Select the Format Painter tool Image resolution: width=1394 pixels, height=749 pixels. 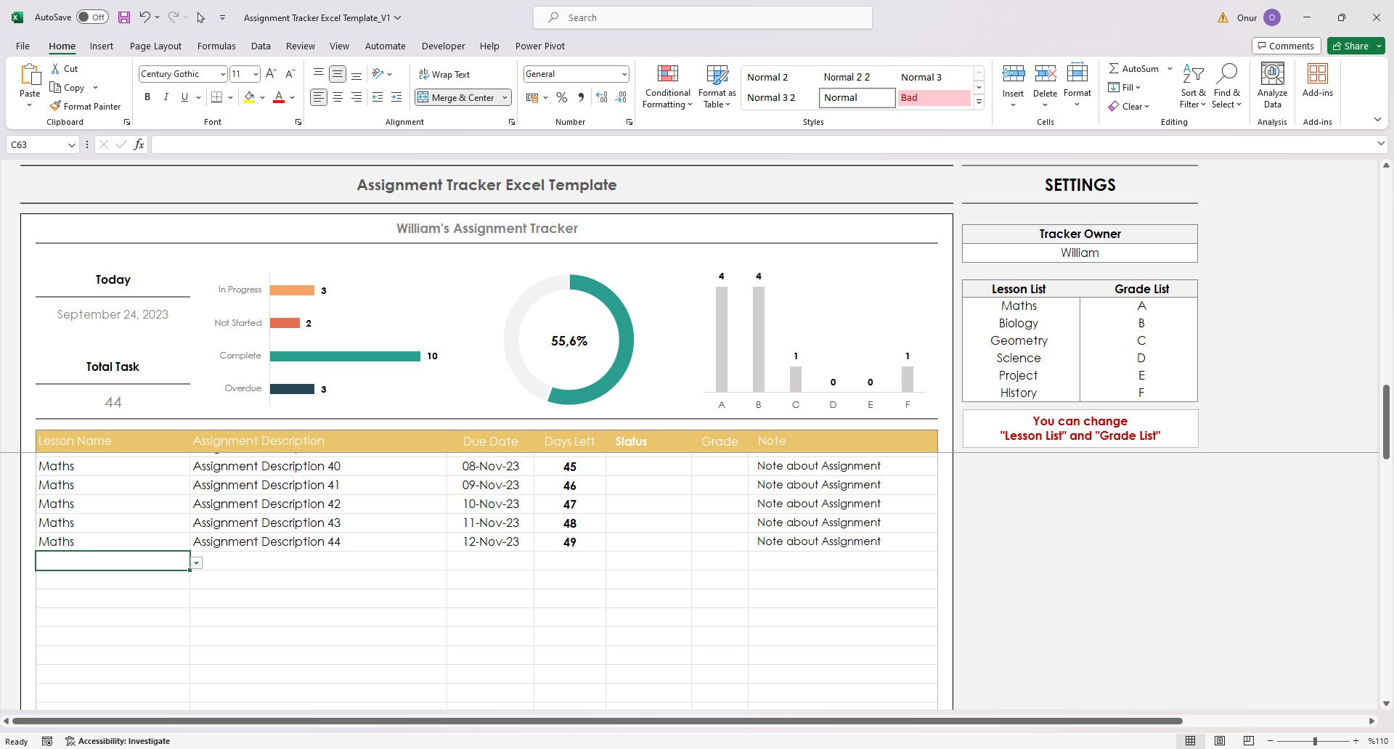click(86, 106)
